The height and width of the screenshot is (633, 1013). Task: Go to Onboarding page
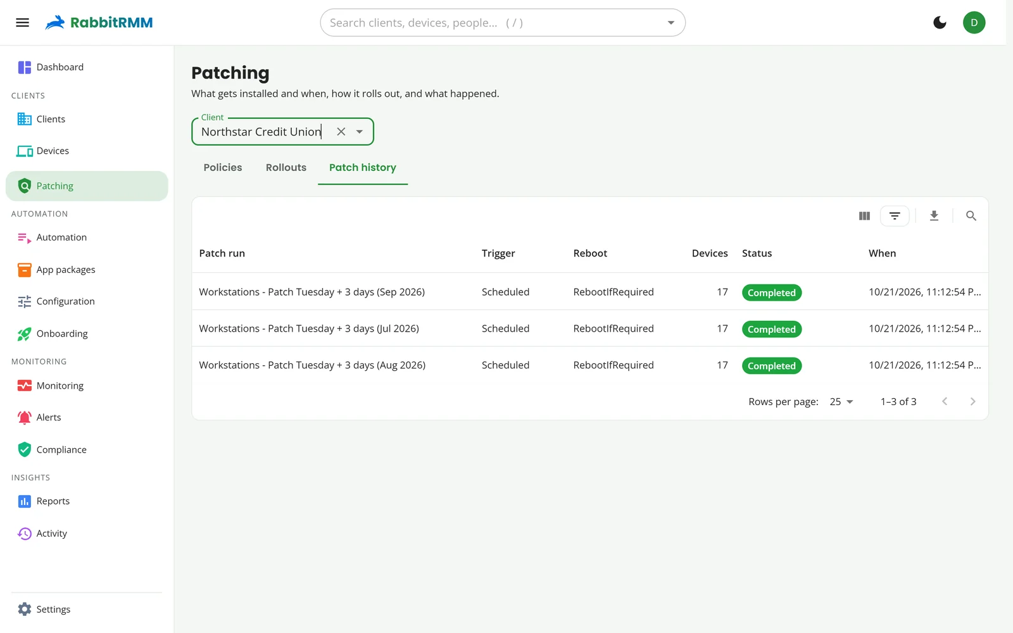pyautogui.click(x=87, y=334)
